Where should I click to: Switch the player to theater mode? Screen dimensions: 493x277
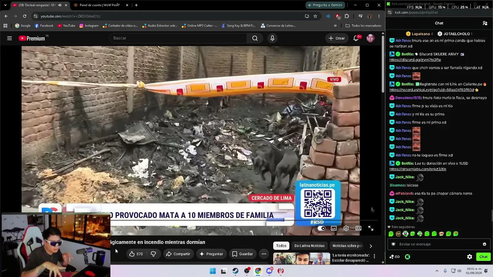359,229
